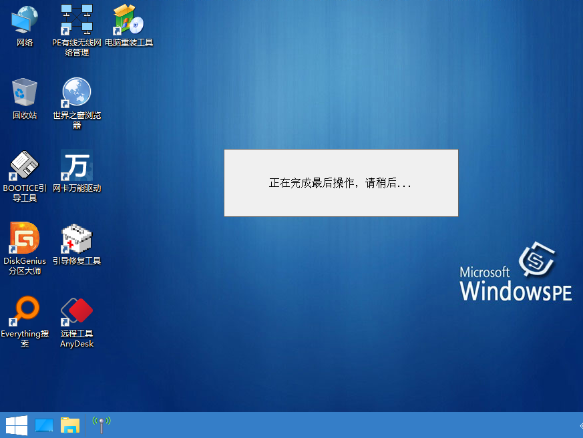Viewport: 583px width, 438px height.
Task: Open File Explorer from the taskbar
Action: tap(69, 425)
